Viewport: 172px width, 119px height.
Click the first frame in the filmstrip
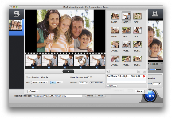[x=33, y=60]
